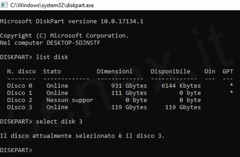The image size is (240, 157).
Task: Click the 'GPT' column header
Action: pyautogui.click(x=227, y=71)
